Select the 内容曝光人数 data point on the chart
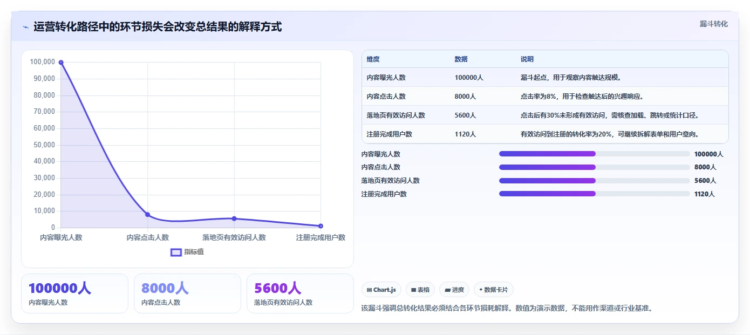Viewport: 750px width, 335px height. pos(61,63)
